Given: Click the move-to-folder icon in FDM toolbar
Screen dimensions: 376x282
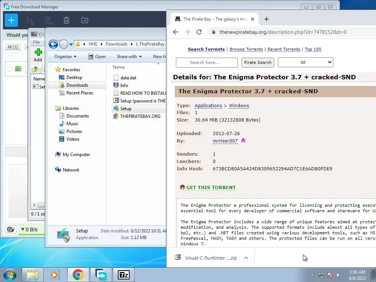Looking at the screenshot, I should pos(85,21).
